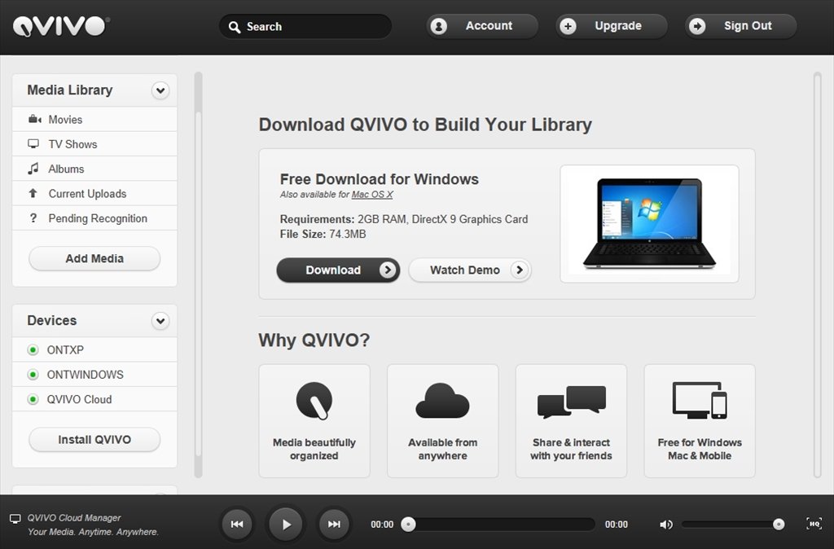Click the volume slider handle

pyautogui.click(x=779, y=525)
